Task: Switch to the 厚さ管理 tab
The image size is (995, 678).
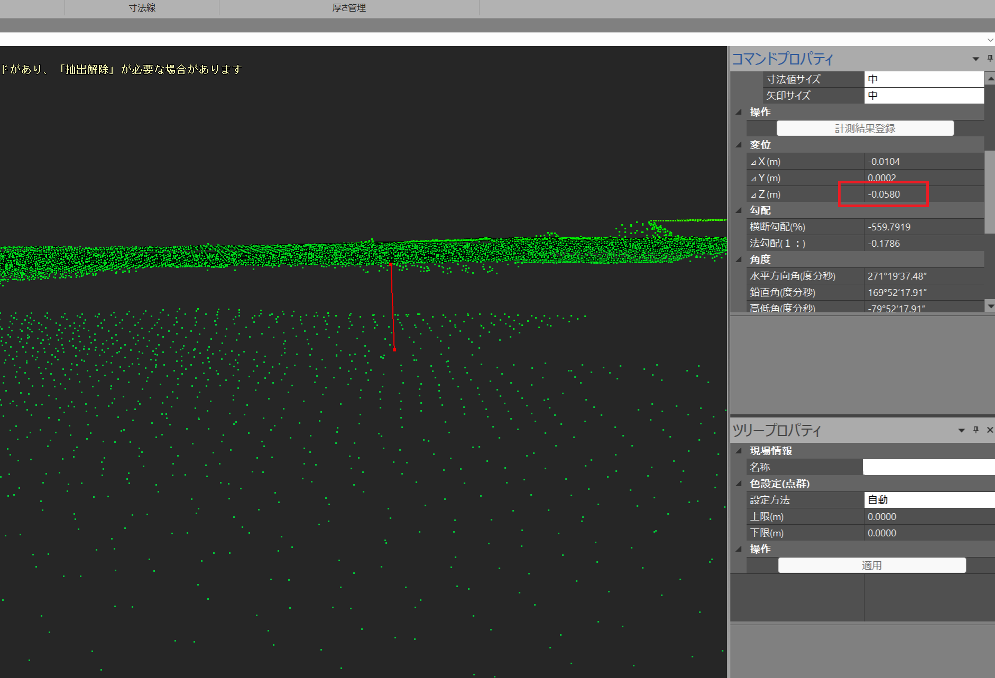Action: [349, 8]
